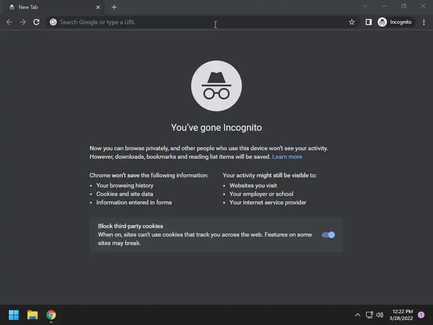
Task: Open the Learn more link
Action: pos(287,157)
